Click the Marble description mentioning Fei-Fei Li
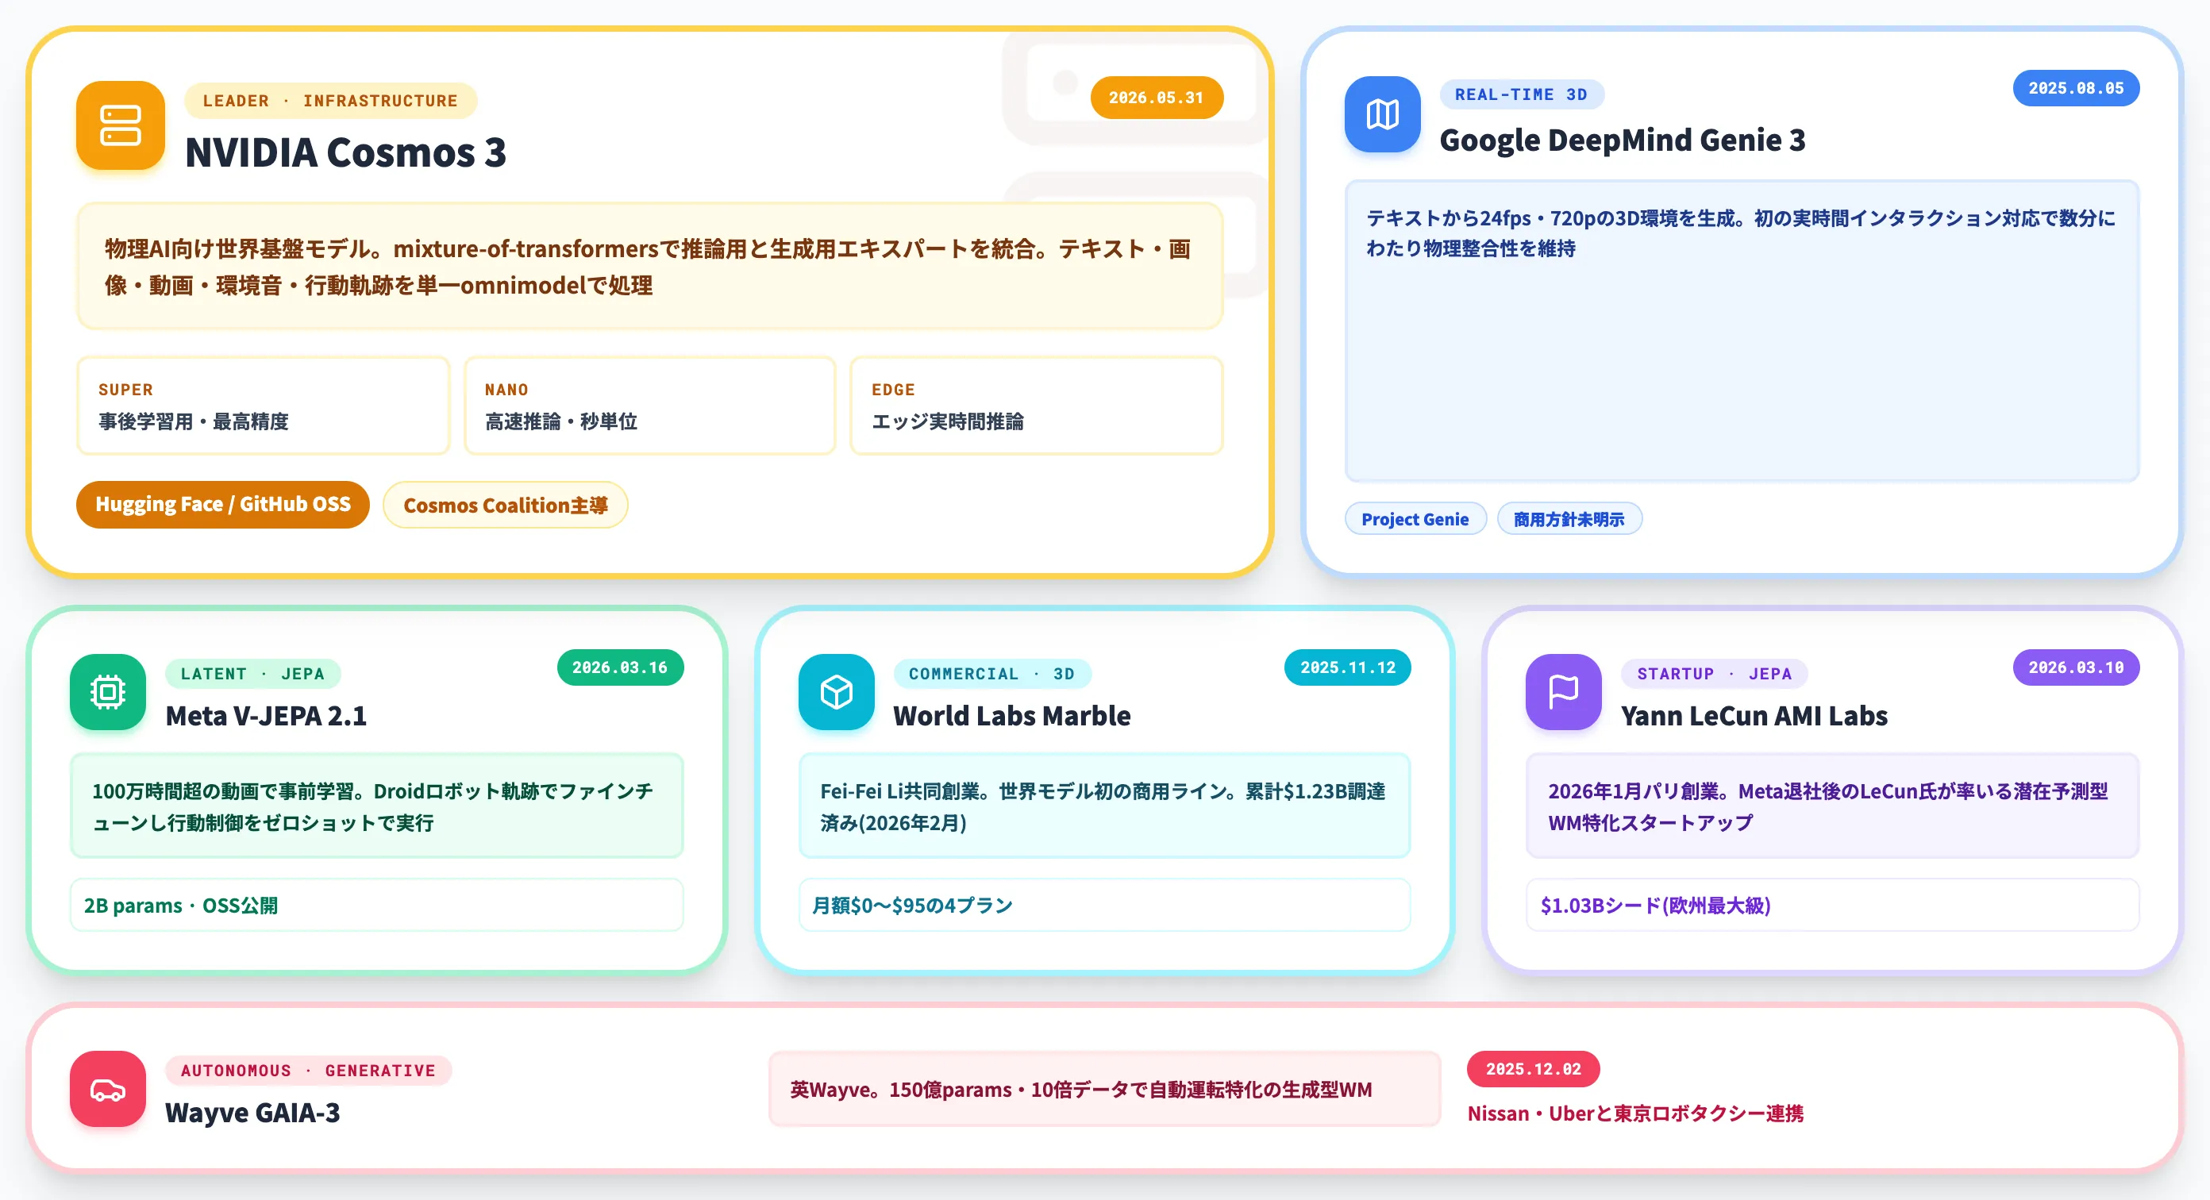Viewport: 2210px width, 1200px height. pyautogui.click(x=1104, y=806)
